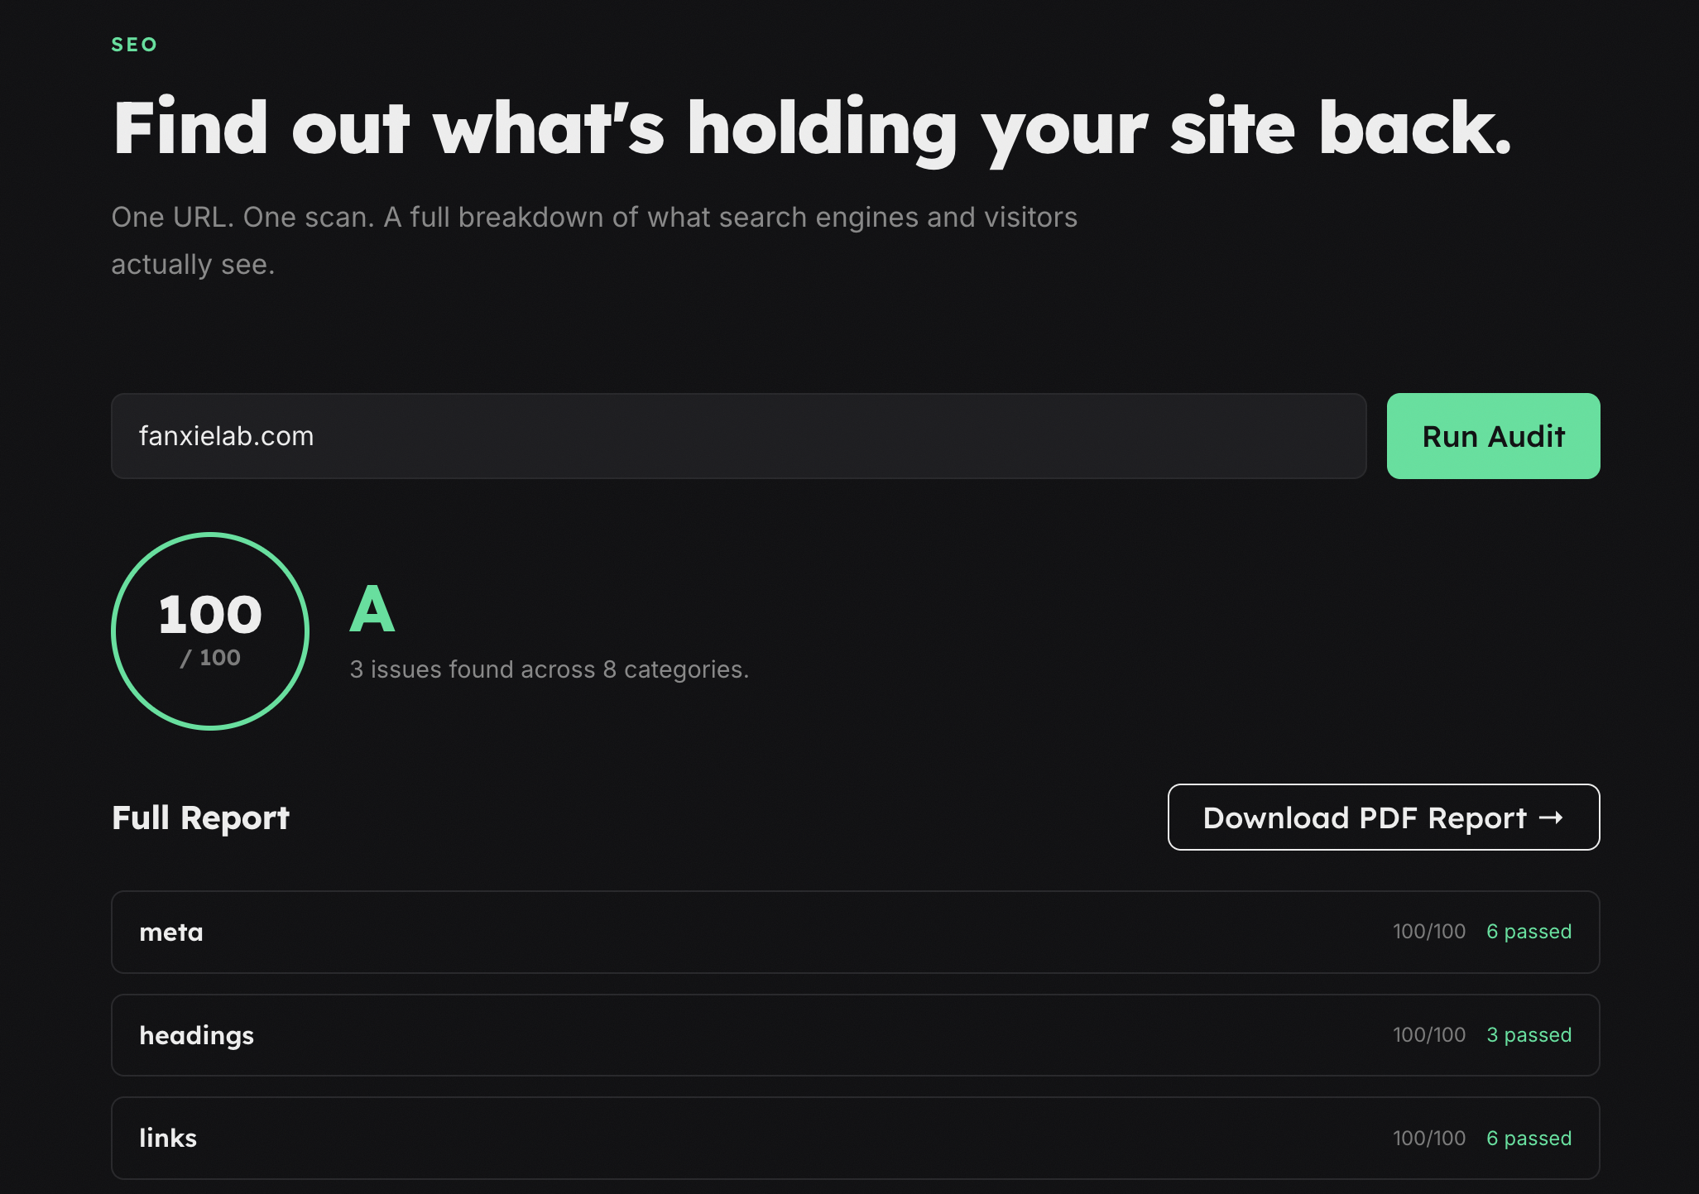Image resolution: width=1699 pixels, height=1194 pixels.
Task: Click the circular 100 score gauge
Action: click(x=210, y=631)
